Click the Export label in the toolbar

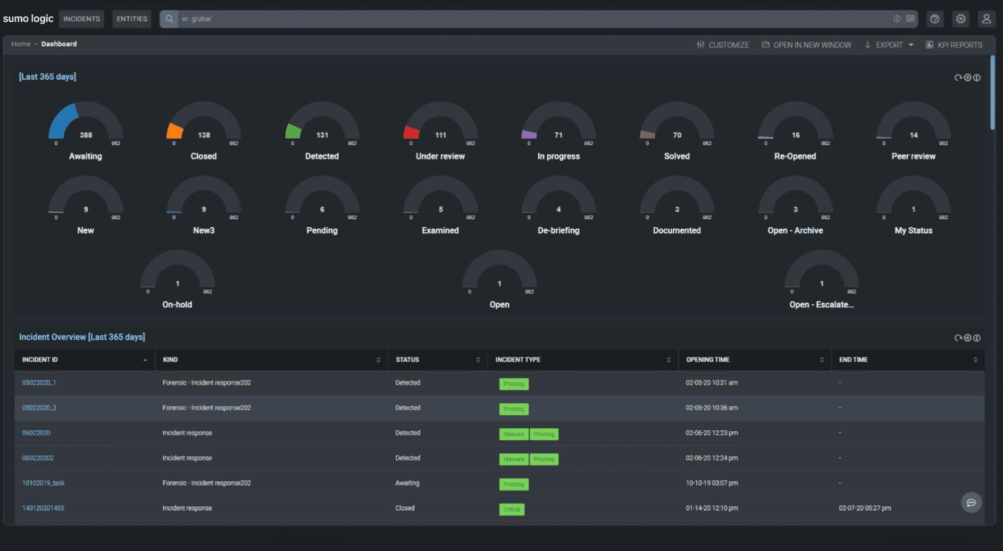[x=889, y=45]
